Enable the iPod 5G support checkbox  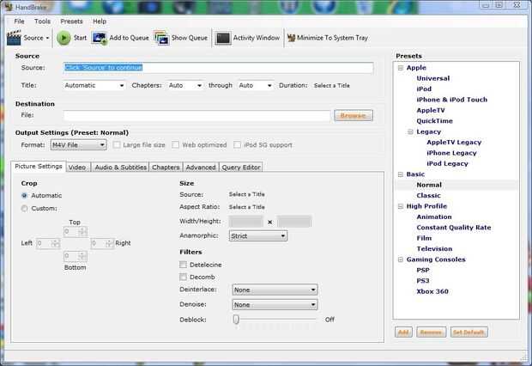[x=237, y=145]
